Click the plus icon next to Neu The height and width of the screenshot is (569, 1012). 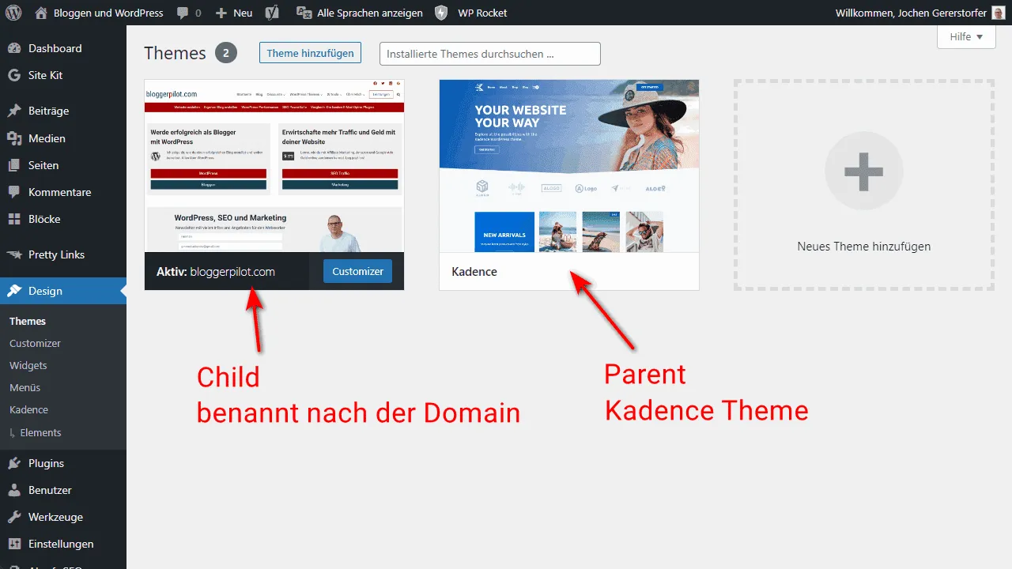click(x=221, y=13)
